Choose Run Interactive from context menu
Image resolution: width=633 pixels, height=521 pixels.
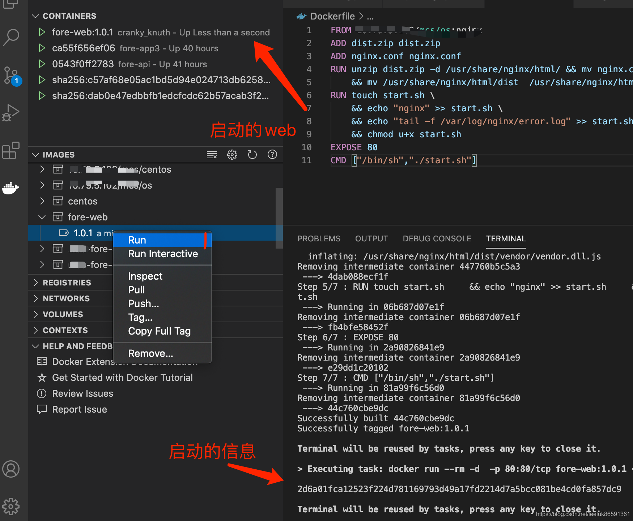[162, 254]
